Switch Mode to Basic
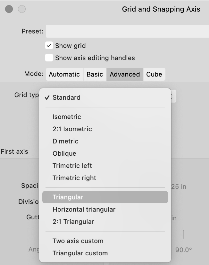Screen dimensions: 209x265 coord(95,74)
